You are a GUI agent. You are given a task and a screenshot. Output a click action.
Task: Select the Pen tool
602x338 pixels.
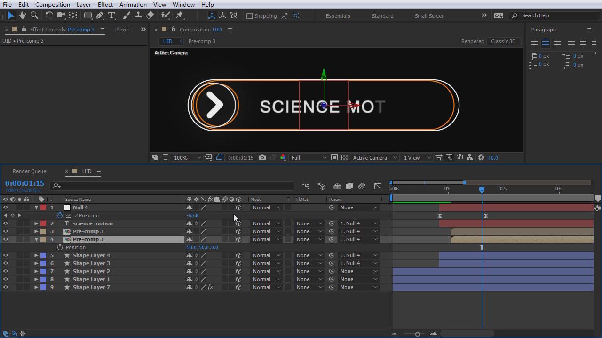(100, 15)
